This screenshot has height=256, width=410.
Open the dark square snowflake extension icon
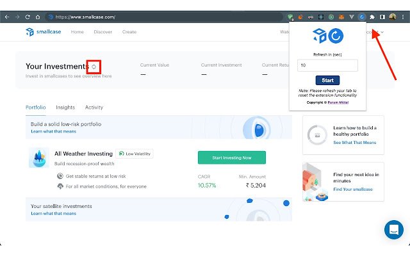(321, 17)
